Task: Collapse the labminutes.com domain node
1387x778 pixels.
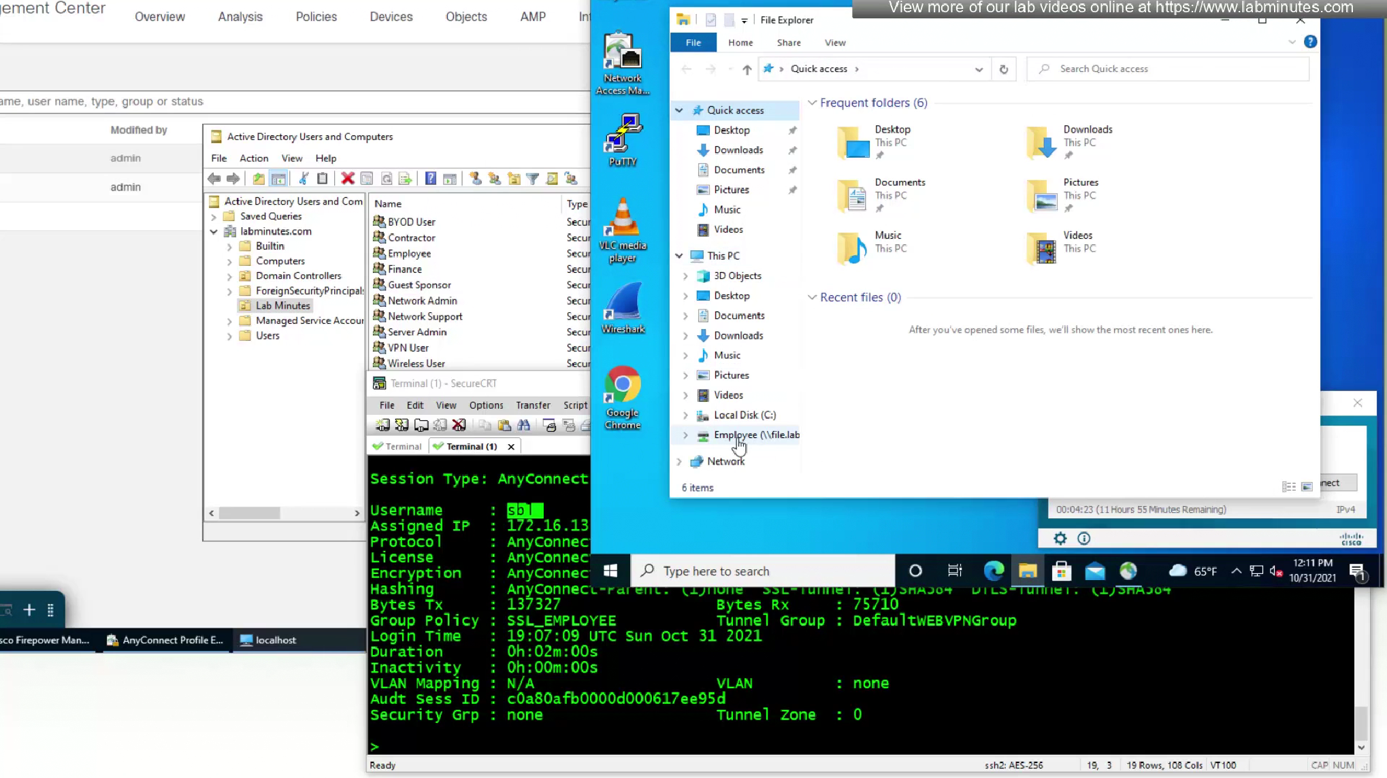Action: (x=214, y=232)
